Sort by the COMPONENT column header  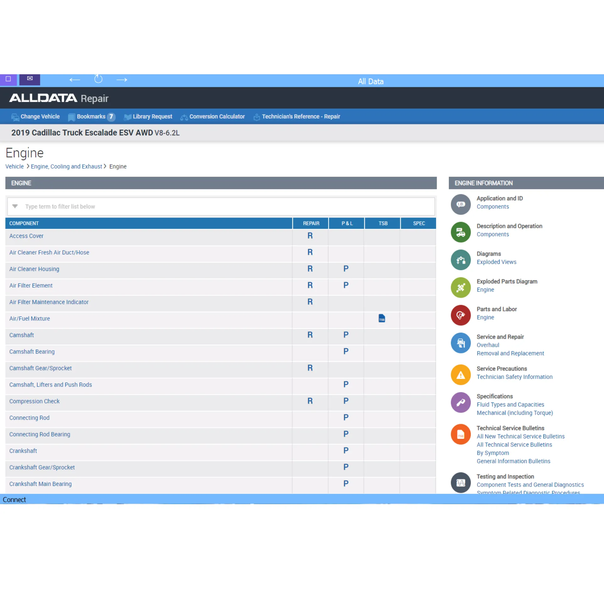click(x=24, y=223)
